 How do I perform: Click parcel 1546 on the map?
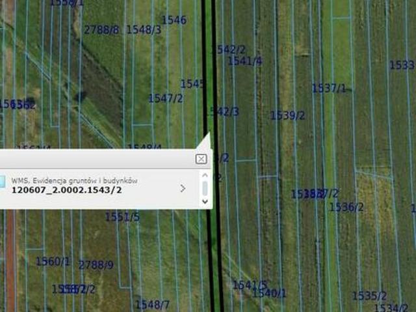click(x=174, y=20)
